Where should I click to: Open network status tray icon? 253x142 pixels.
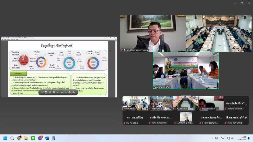[x=228, y=138]
